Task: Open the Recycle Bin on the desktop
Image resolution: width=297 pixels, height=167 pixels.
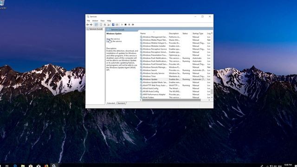Action: pos(3,5)
